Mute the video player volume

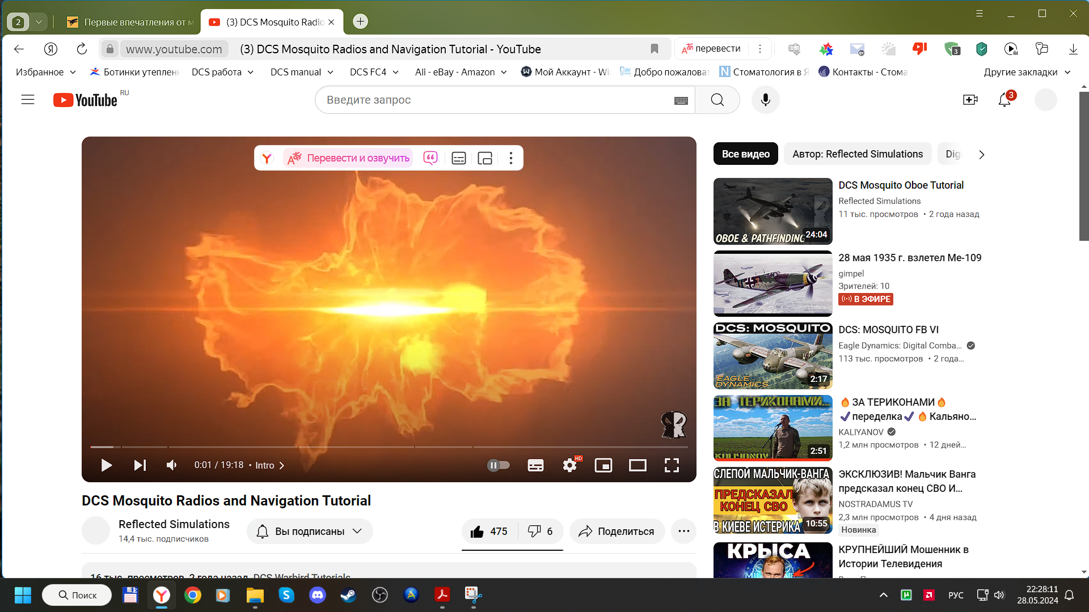point(172,465)
